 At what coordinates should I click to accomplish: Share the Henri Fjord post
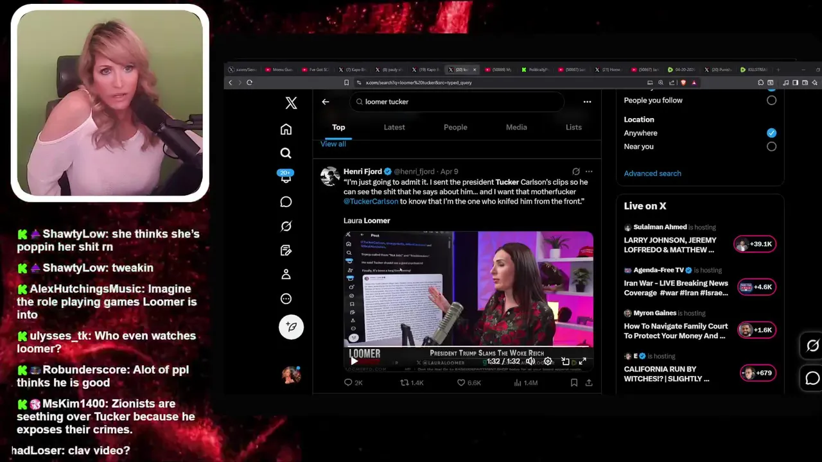point(589,382)
